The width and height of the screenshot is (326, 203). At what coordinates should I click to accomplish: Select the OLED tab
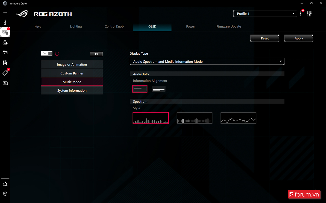(152, 26)
